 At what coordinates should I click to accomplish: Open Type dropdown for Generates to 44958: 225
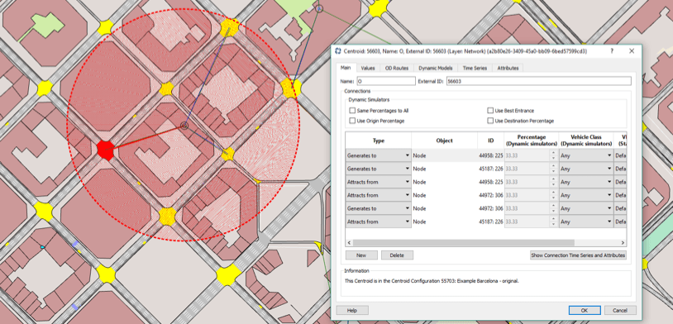click(x=378, y=155)
